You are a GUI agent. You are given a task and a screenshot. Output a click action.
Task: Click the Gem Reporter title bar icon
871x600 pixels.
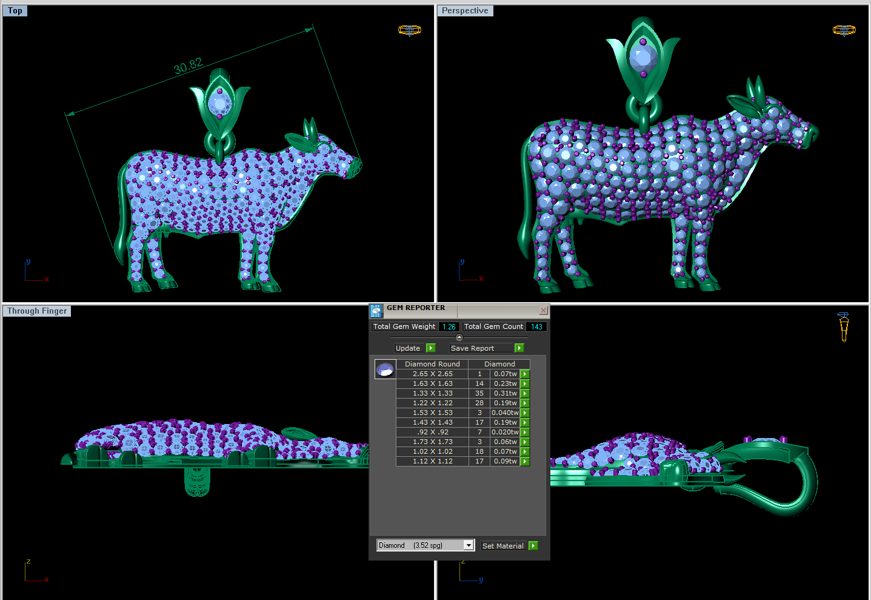376,311
